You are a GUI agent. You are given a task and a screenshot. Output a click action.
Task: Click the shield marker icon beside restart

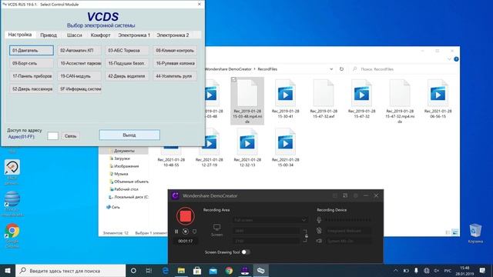(x=195, y=232)
